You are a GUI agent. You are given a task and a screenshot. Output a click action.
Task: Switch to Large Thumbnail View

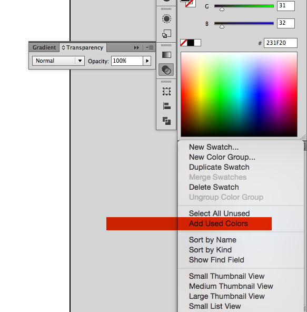tap(227, 296)
